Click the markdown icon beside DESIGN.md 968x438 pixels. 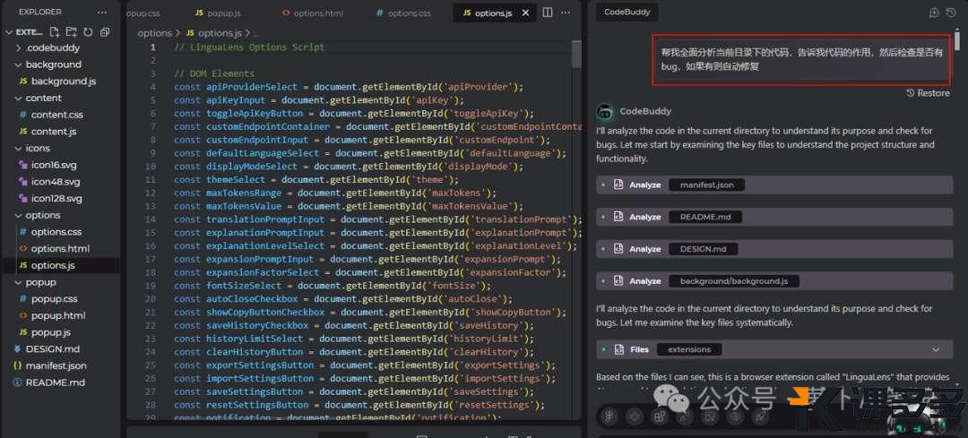pyautogui.click(x=17, y=349)
